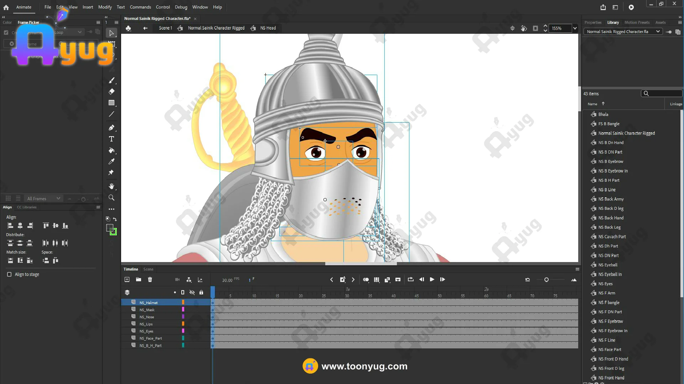Choose the Rectangle tool

112,103
